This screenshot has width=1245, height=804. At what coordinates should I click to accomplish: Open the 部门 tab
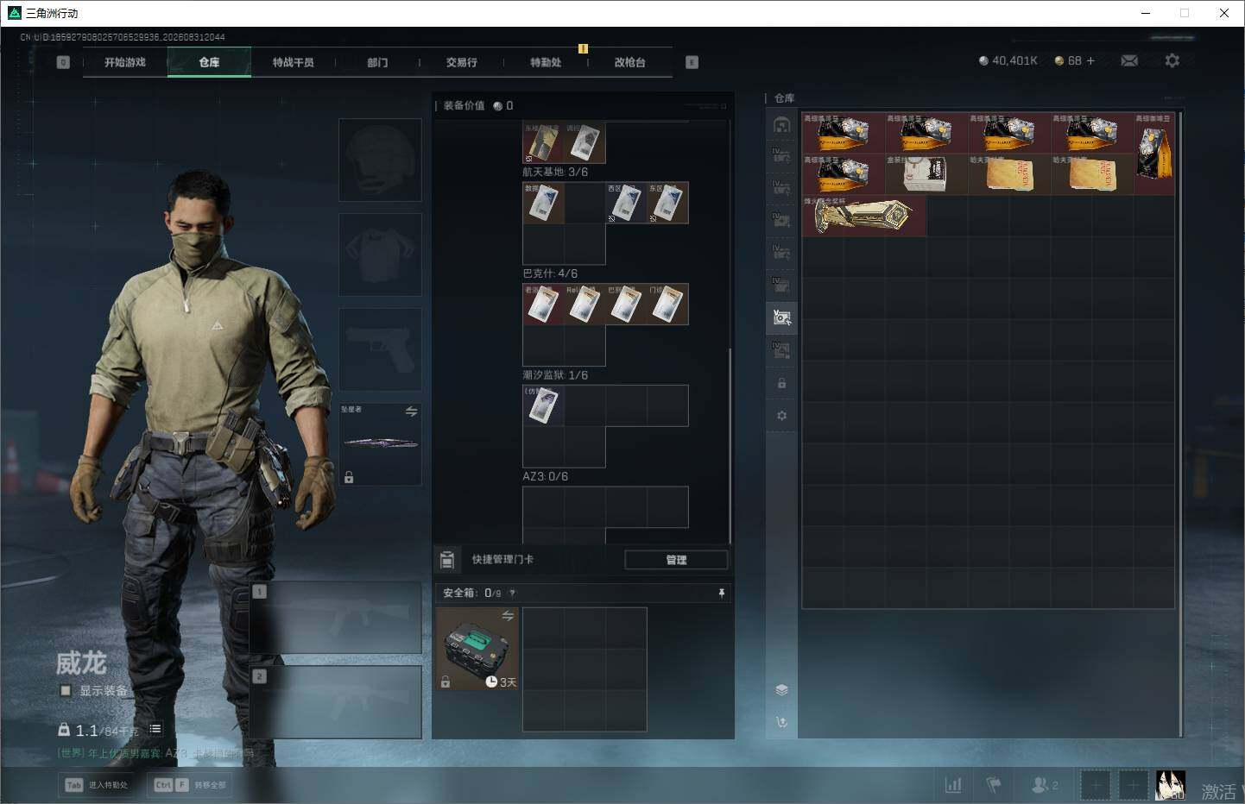point(377,62)
